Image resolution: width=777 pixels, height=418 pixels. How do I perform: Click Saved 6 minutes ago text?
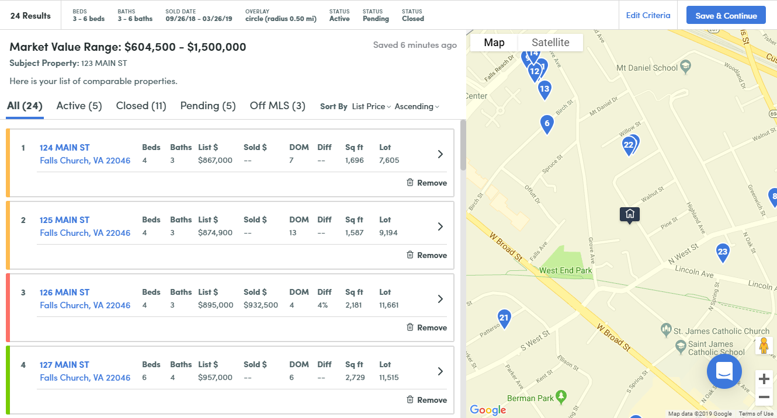pyautogui.click(x=415, y=45)
